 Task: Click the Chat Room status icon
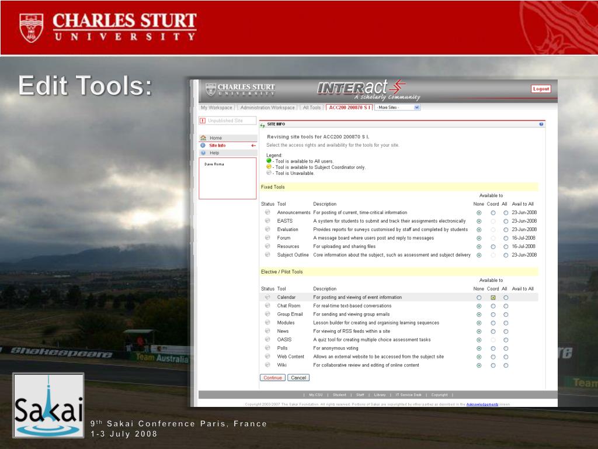point(267,305)
